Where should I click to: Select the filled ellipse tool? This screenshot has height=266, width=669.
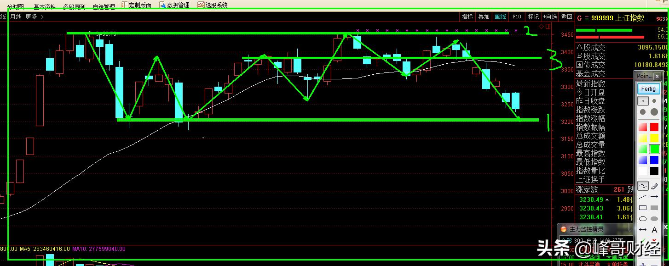[x=654, y=219]
